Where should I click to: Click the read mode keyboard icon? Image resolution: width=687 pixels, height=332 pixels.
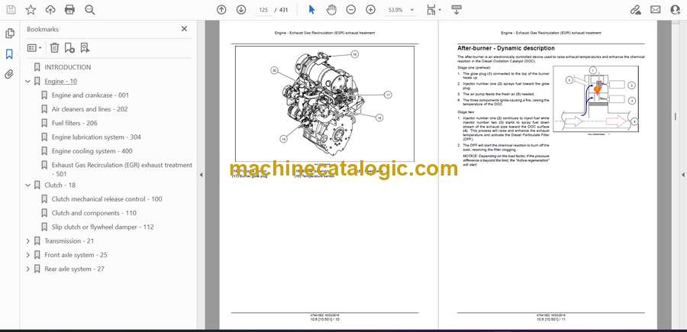(x=456, y=10)
